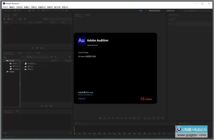The height and width of the screenshot is (140, 214).
Task: Click the Open File folder icon in Files panel
Action: [5, 19]
